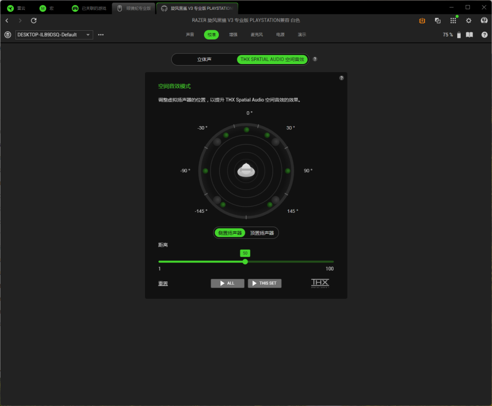Select 顶置扬声器 overhead speakers

point(262,233)
